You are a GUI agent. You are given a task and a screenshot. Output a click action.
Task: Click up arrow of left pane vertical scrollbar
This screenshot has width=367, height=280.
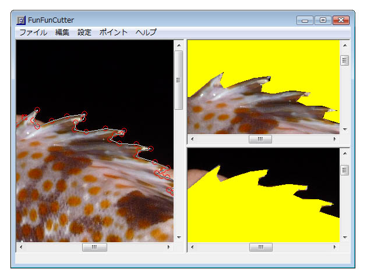pyautogui.click(x=179, y=45)
